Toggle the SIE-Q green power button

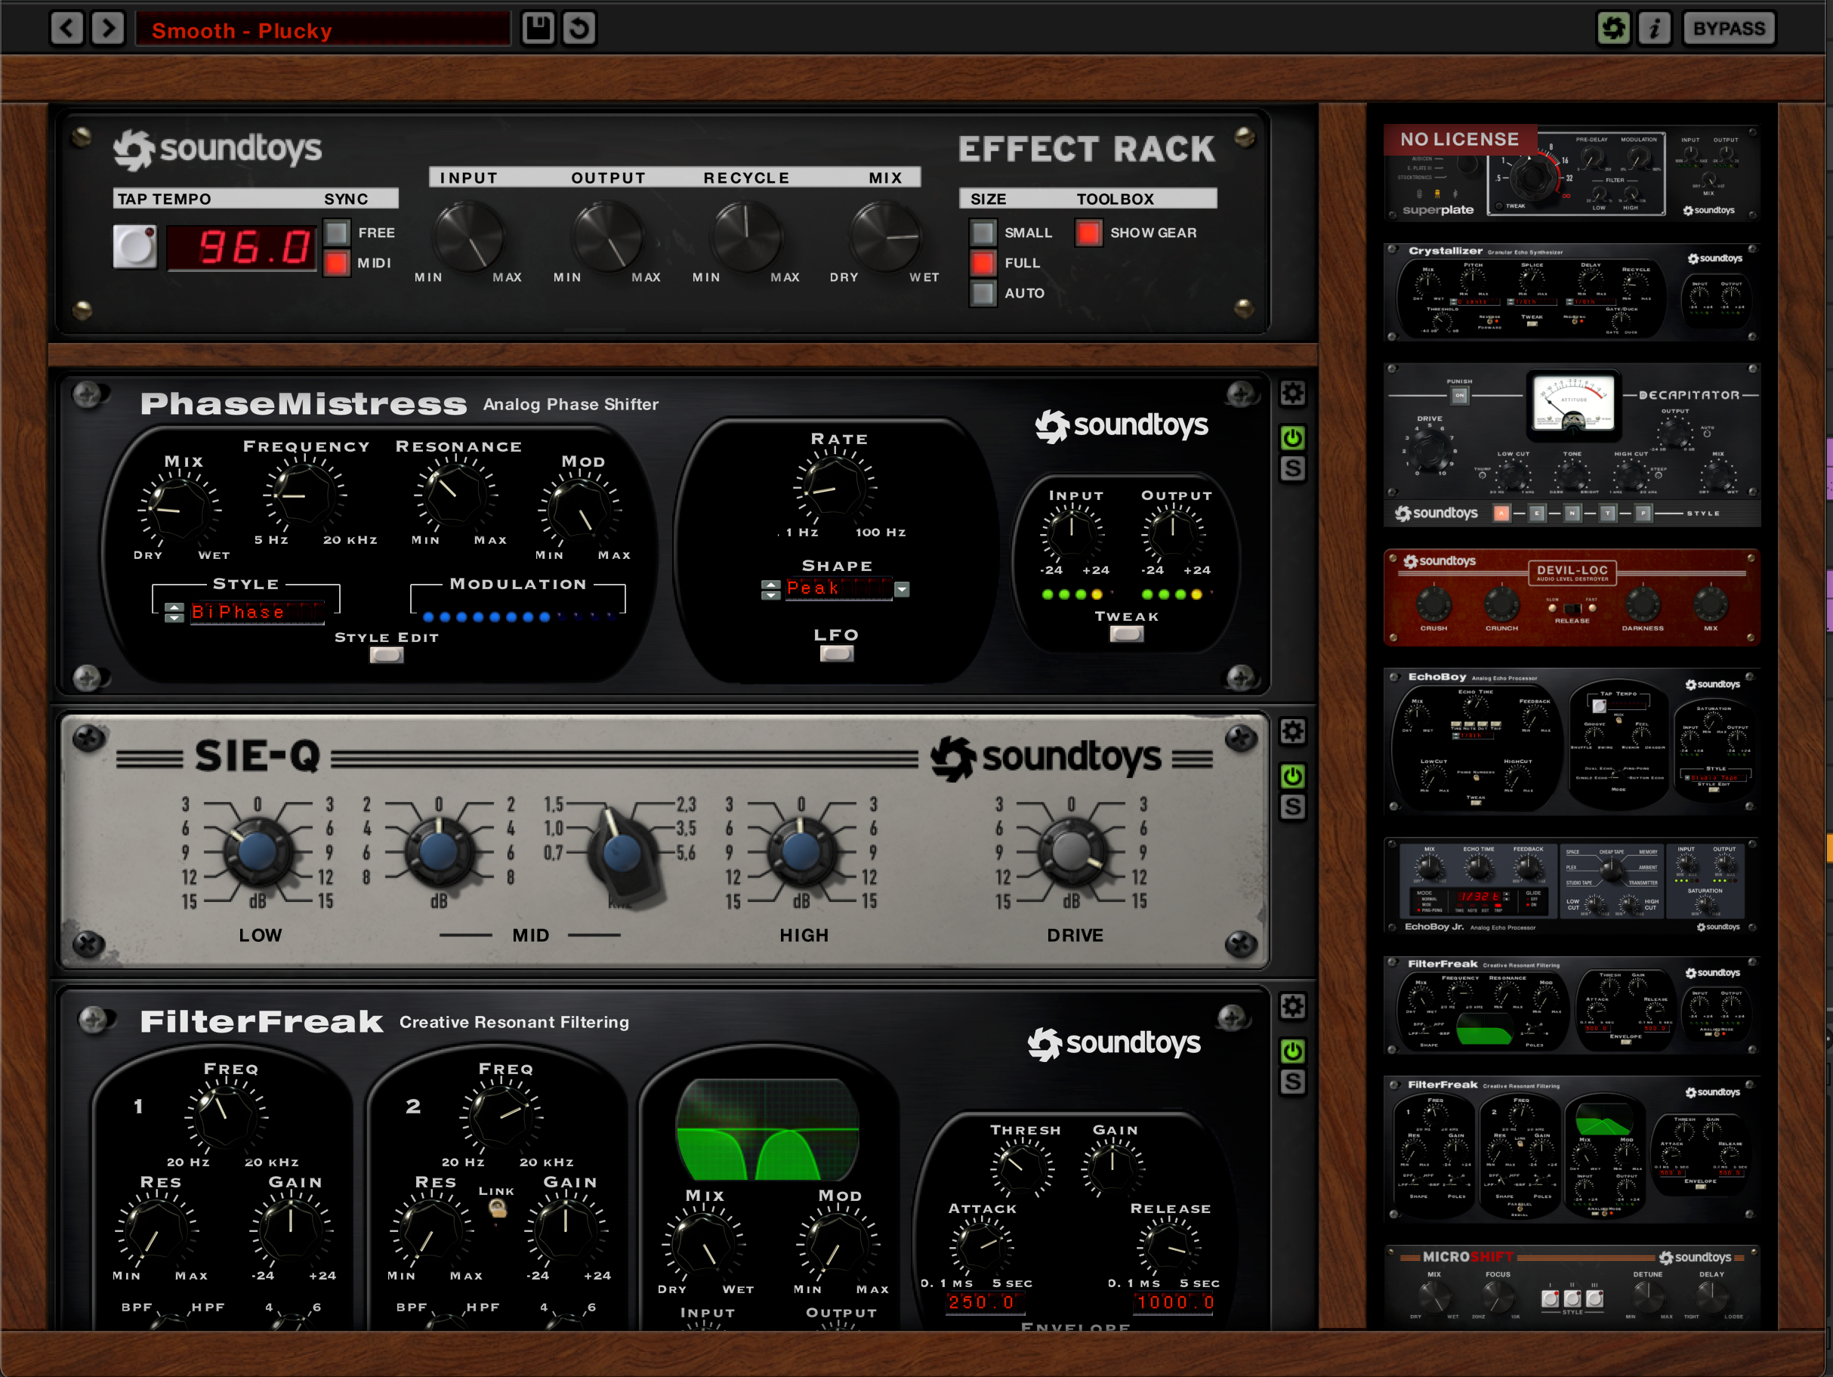point(1292,776)
